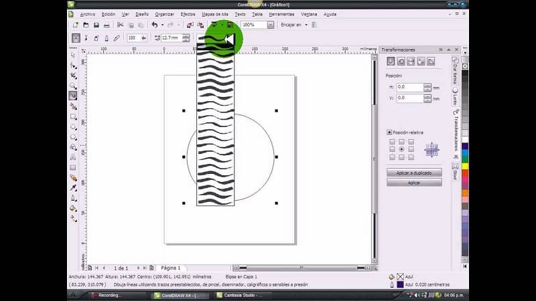Check the bottom-left anchor point box
This screenshot has width=536, height=301.
(x=392, y=157)
